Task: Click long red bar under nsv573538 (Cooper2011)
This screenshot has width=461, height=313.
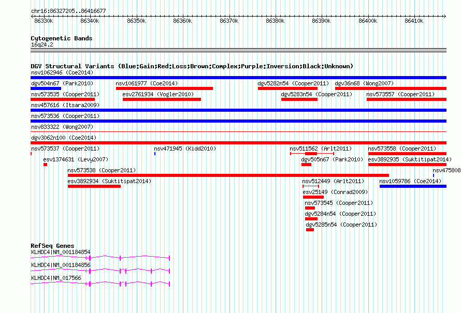Action: 228,175
